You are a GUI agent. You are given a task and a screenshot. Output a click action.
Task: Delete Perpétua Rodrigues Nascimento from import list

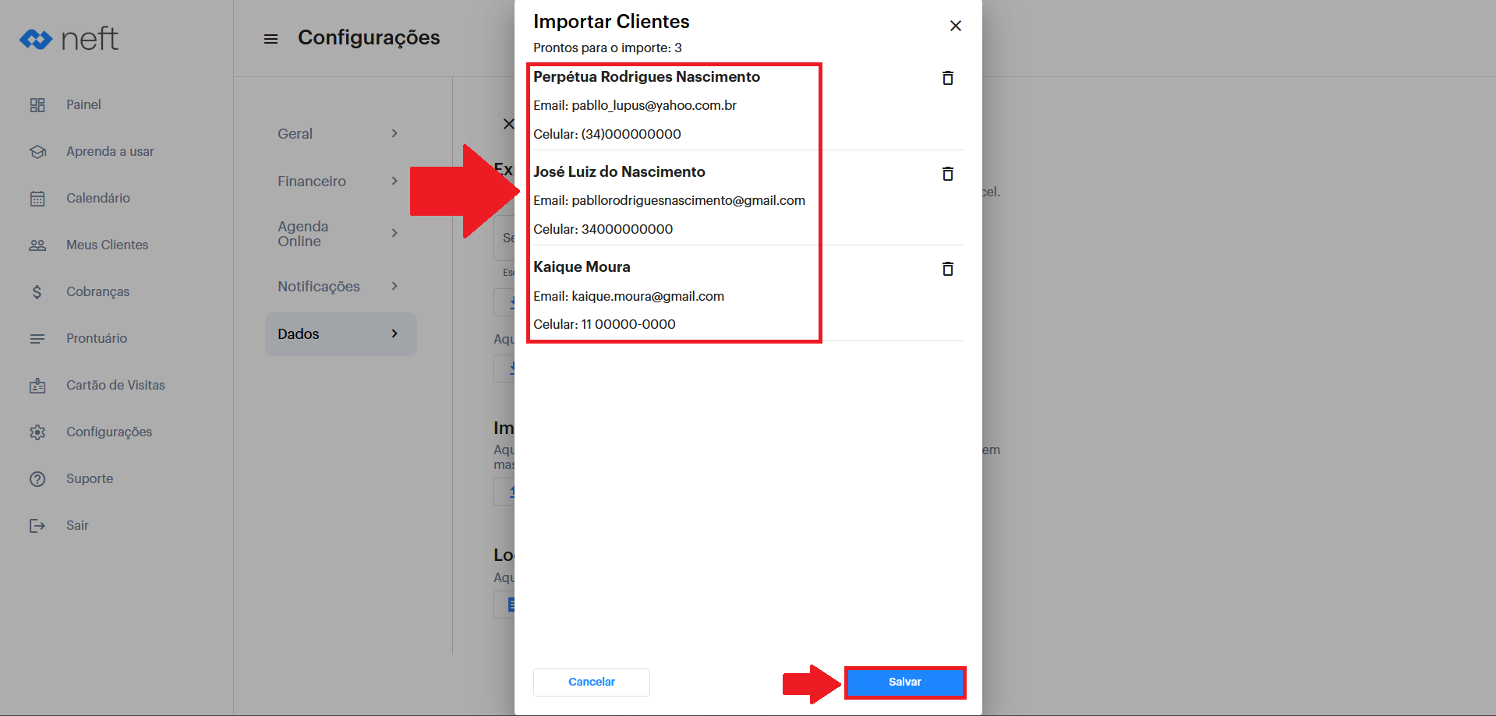pyautogui.click(x=947, y=78)
